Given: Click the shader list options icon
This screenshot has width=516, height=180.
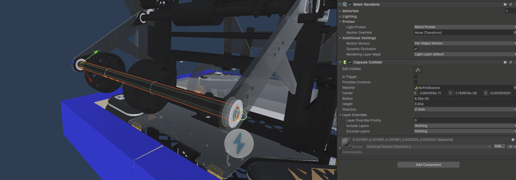Looking at the screenshot, I should pos(511,146).
